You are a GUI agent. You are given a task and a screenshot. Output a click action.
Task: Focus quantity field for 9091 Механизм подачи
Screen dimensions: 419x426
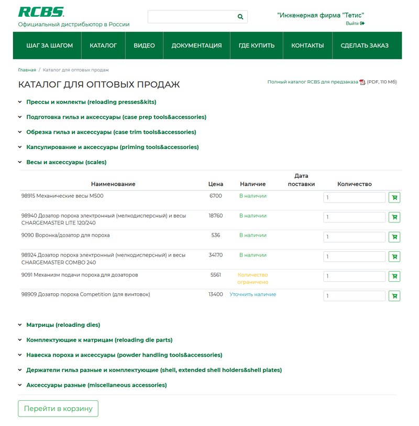[x=354, y=276]
